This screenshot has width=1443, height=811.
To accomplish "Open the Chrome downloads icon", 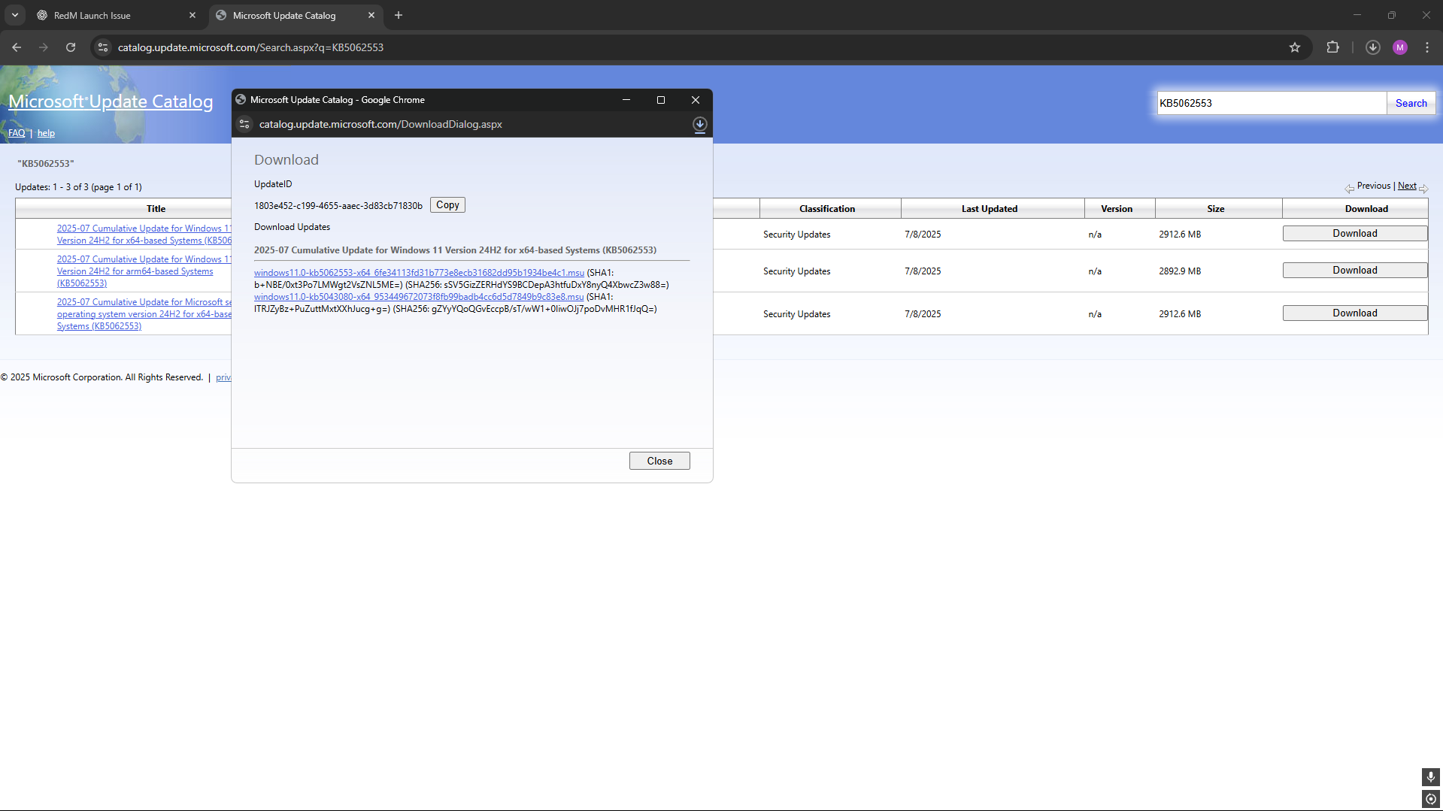I will point(1373,47).
